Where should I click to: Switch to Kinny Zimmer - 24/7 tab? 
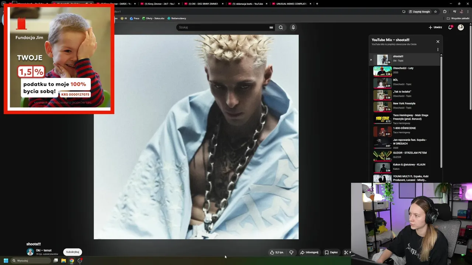[160, 4]
